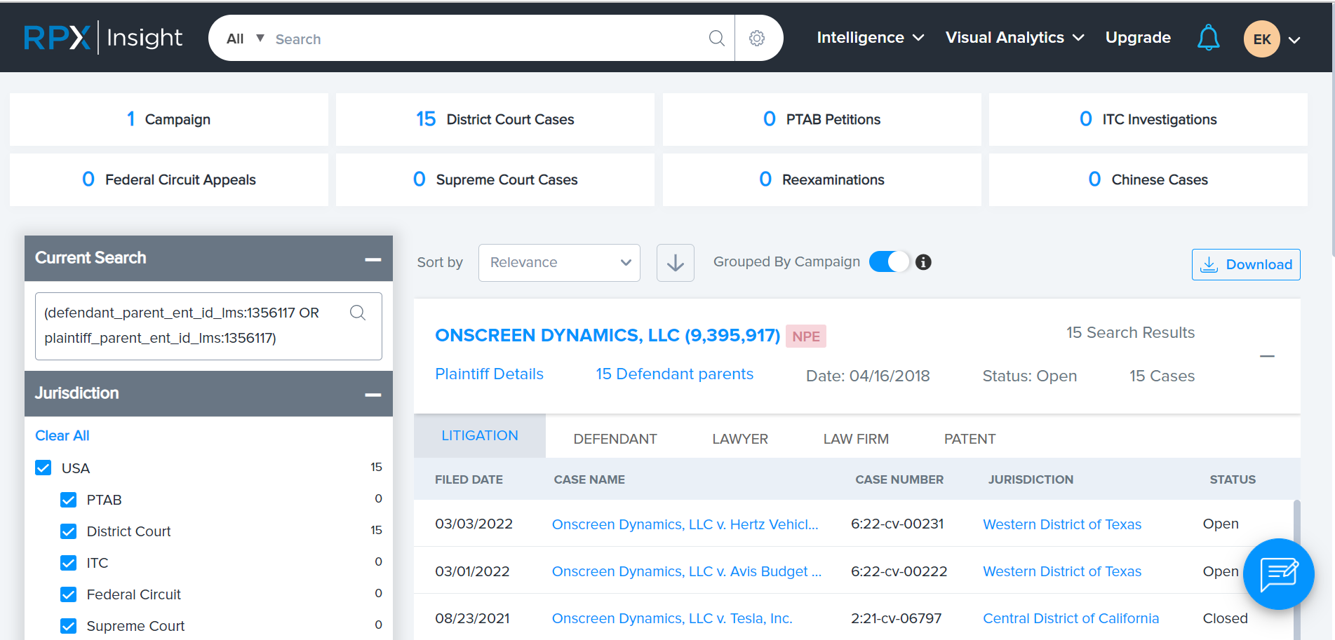Image resolution: width=1335 pixels, height=640 pixels.
Task: Click the sort direction arrow button
Action: tap(676, 263)
